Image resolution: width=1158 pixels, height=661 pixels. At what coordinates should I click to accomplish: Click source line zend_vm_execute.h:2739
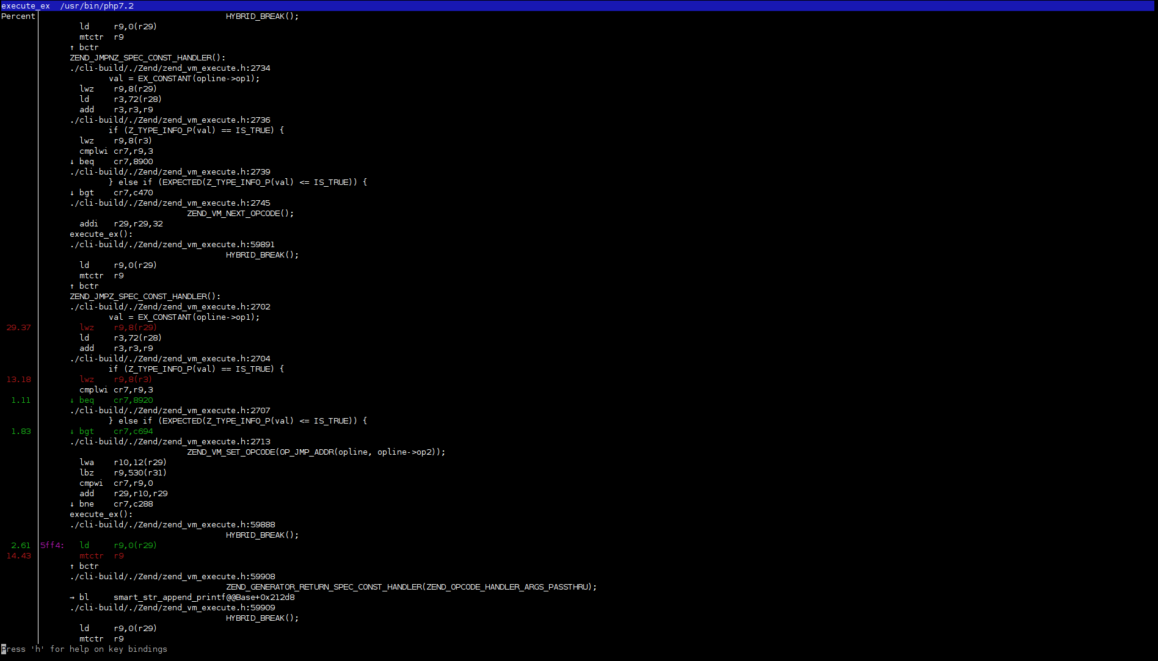click(x=170, y=172)
